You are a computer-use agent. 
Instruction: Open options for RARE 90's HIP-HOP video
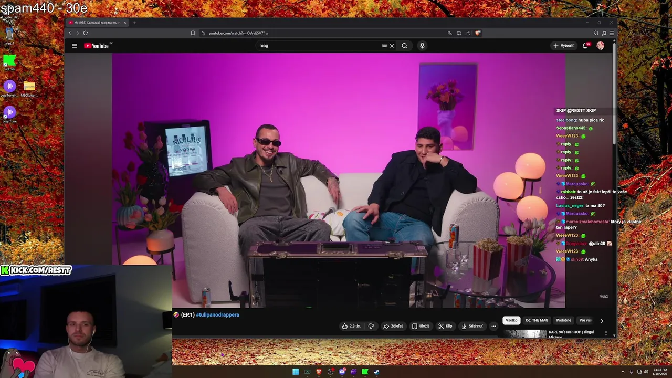coord(606,333)
